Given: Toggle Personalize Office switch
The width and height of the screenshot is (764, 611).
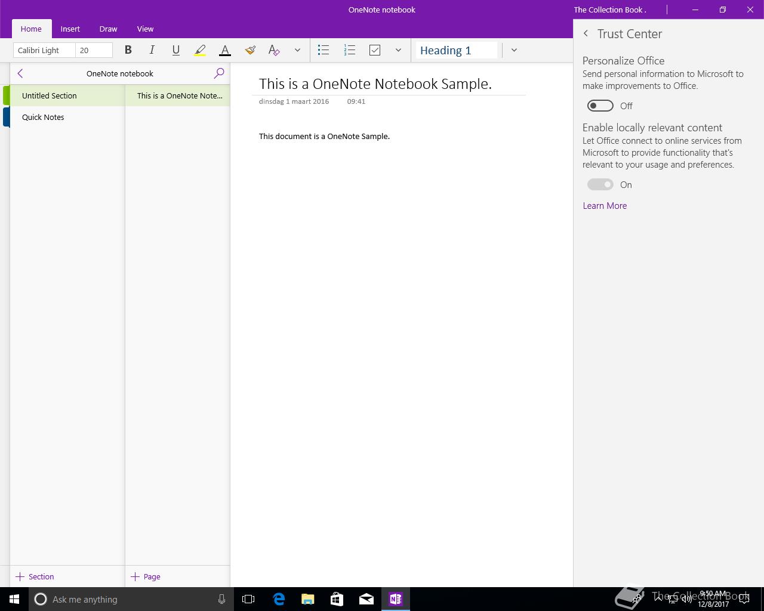Looking at the screenshot, I should pos(600,106).
